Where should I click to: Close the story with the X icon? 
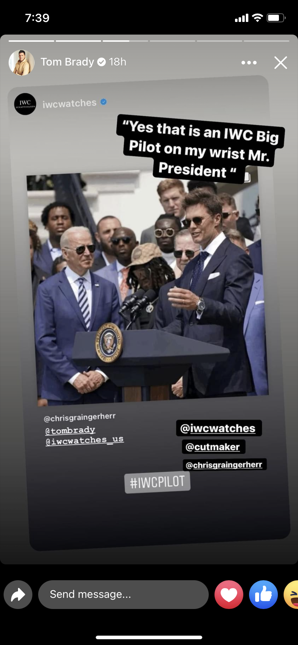click(x=281, y=63)
